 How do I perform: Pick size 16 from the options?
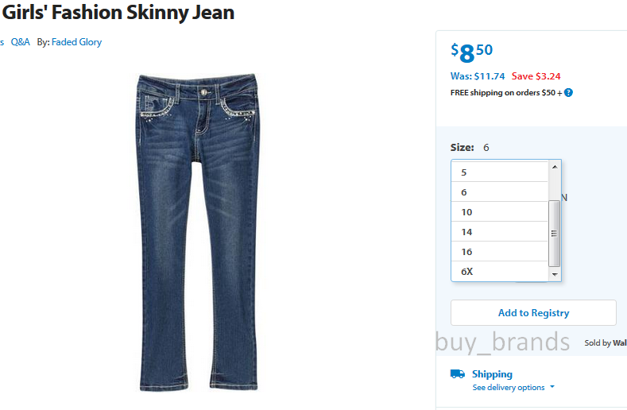pos(499,252)
